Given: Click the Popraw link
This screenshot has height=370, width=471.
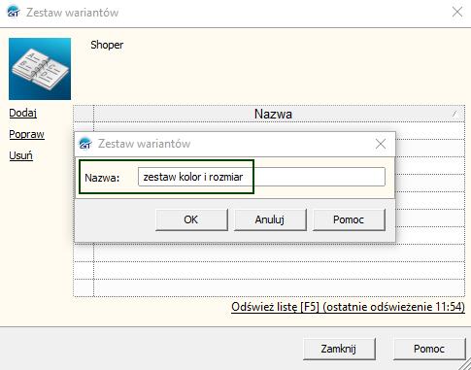Looking at the screenshot, I should [26, 134].
